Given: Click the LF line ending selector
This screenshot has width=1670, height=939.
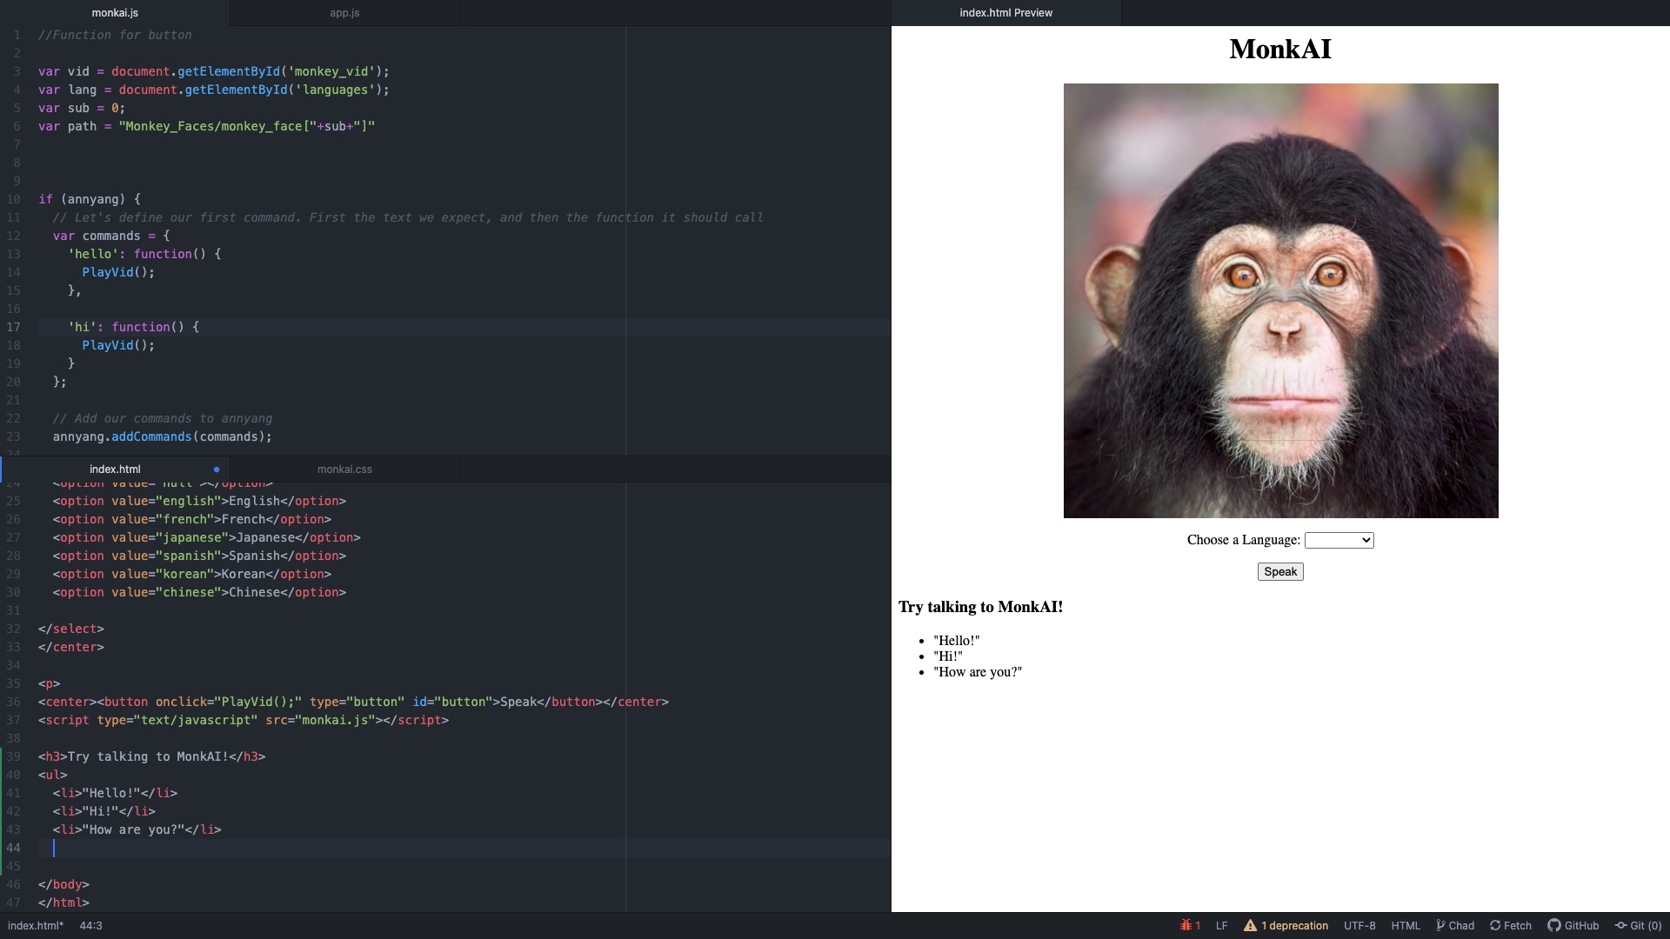Looking at the screenshot, I should coord(1221,925).
